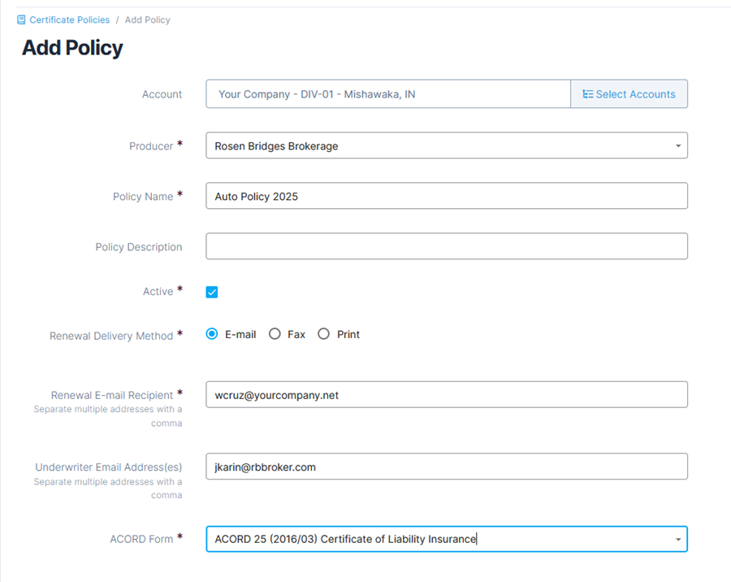Select E-mail renewal delivery method
731x582 pixels.
point(212,334)
